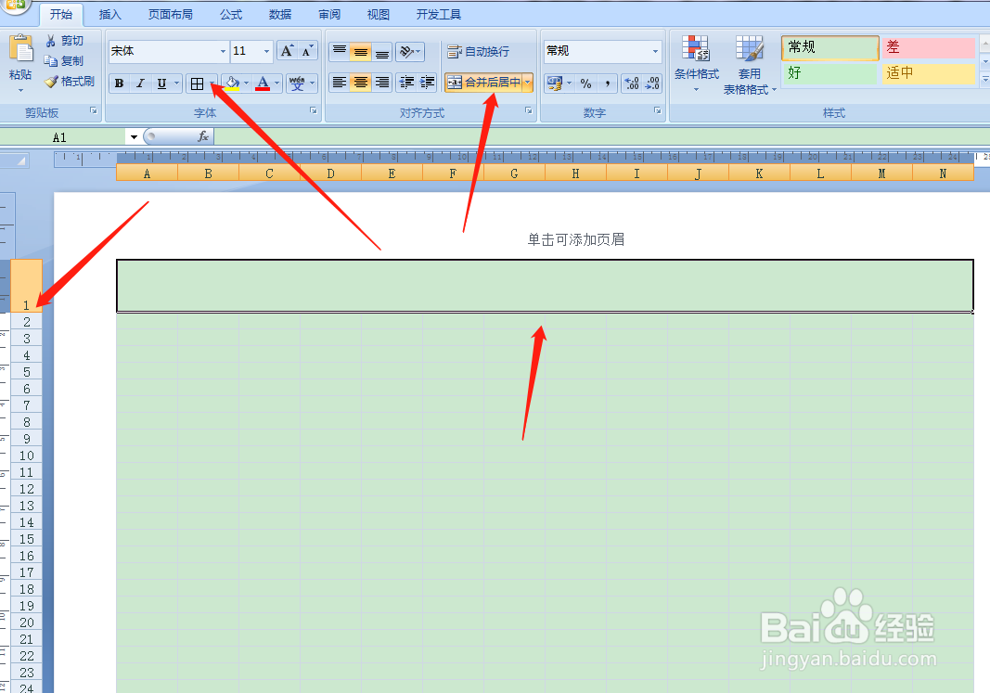Toggle bold formatting
The height and width of the screenshot is (693, 990).
coord(120,83)
